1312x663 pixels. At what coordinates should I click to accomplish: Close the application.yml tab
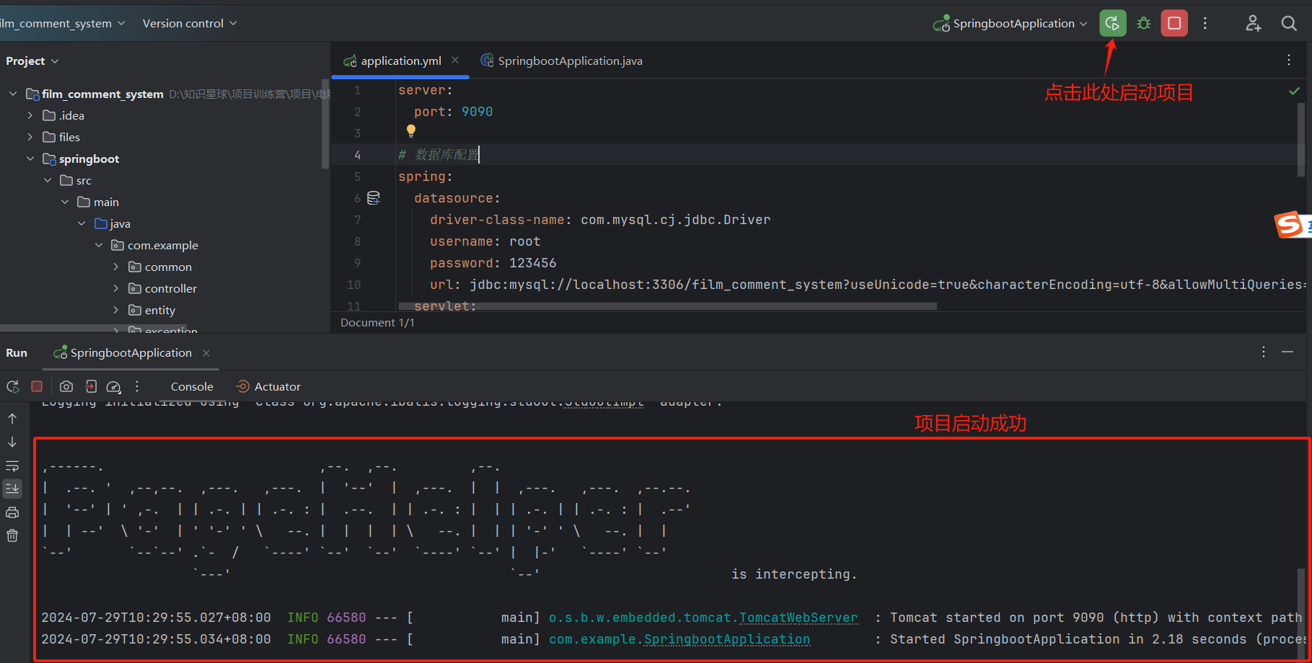click(x=455, y=61)
